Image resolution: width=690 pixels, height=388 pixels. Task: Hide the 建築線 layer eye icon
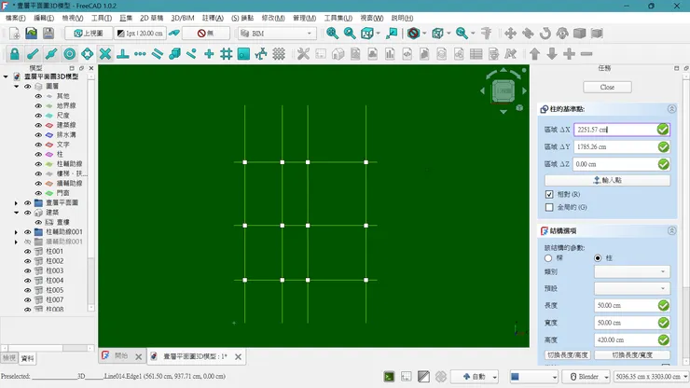(38, 125)
